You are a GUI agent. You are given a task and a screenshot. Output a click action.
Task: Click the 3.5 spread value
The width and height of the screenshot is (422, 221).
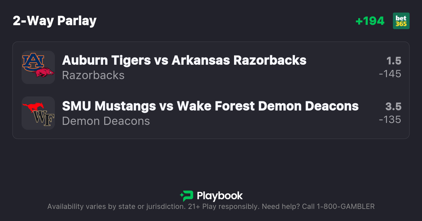[x=393, y=107]
